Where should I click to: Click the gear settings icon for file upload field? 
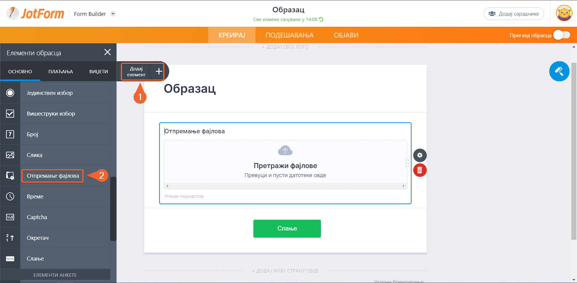click(x=420, y=155)
